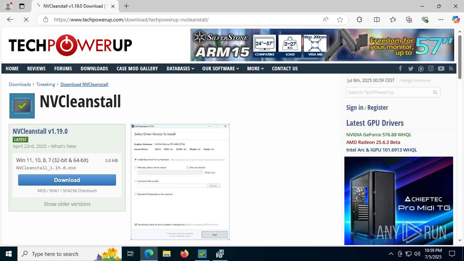
Task: Open DOWNLOADS menu item
Action: click(x=94, y=69)
